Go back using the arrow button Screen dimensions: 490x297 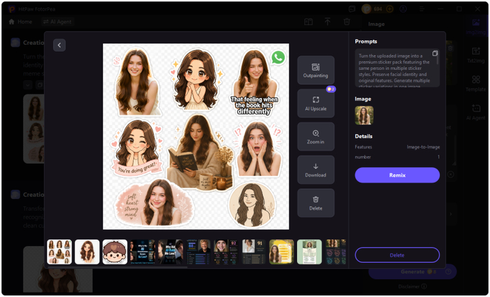(59, 46)
